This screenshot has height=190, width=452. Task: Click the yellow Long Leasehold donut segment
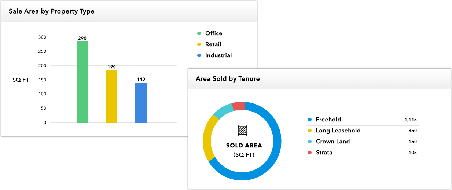tap(208, 138)
